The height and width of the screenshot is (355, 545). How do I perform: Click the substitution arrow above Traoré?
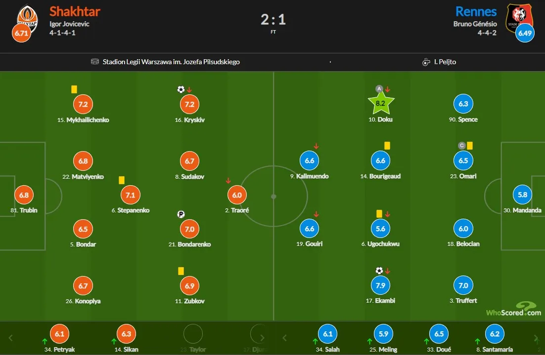(228, 181)
